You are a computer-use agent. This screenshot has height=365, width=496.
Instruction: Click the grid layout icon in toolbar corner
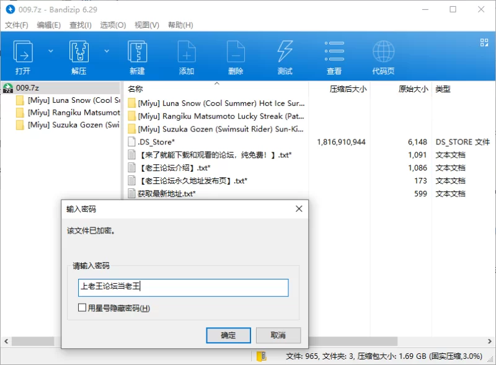click(484, 42)
